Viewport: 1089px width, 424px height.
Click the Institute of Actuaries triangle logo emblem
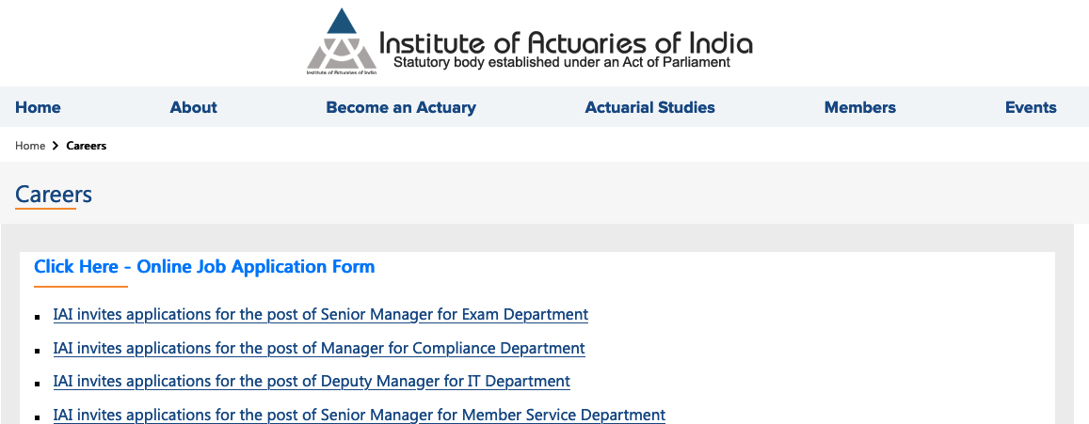click(341, 39)
